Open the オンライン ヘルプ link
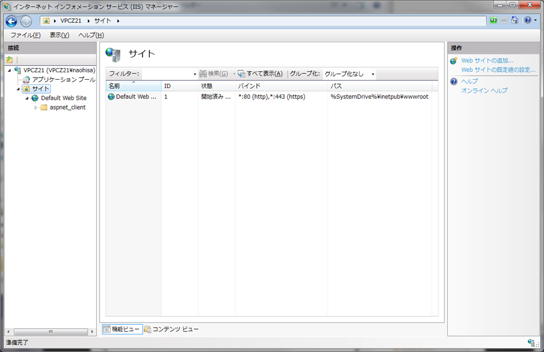Screen dimensions: 544x352 point(484,90)
